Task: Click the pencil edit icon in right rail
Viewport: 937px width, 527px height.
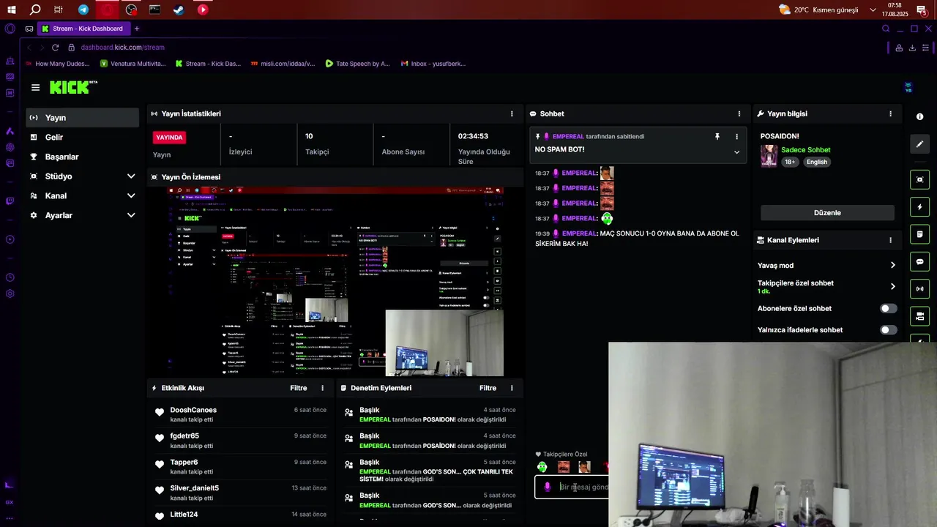Action: point(919,143)
